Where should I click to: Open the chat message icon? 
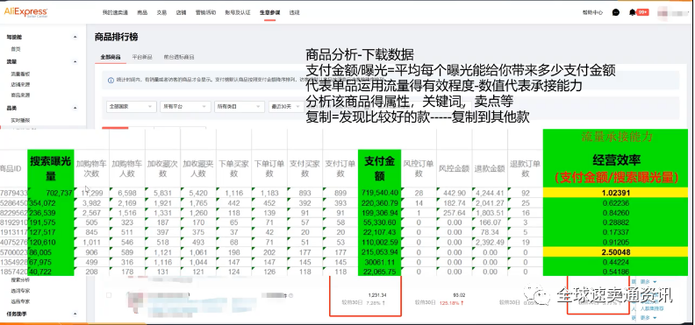(616, 12)
